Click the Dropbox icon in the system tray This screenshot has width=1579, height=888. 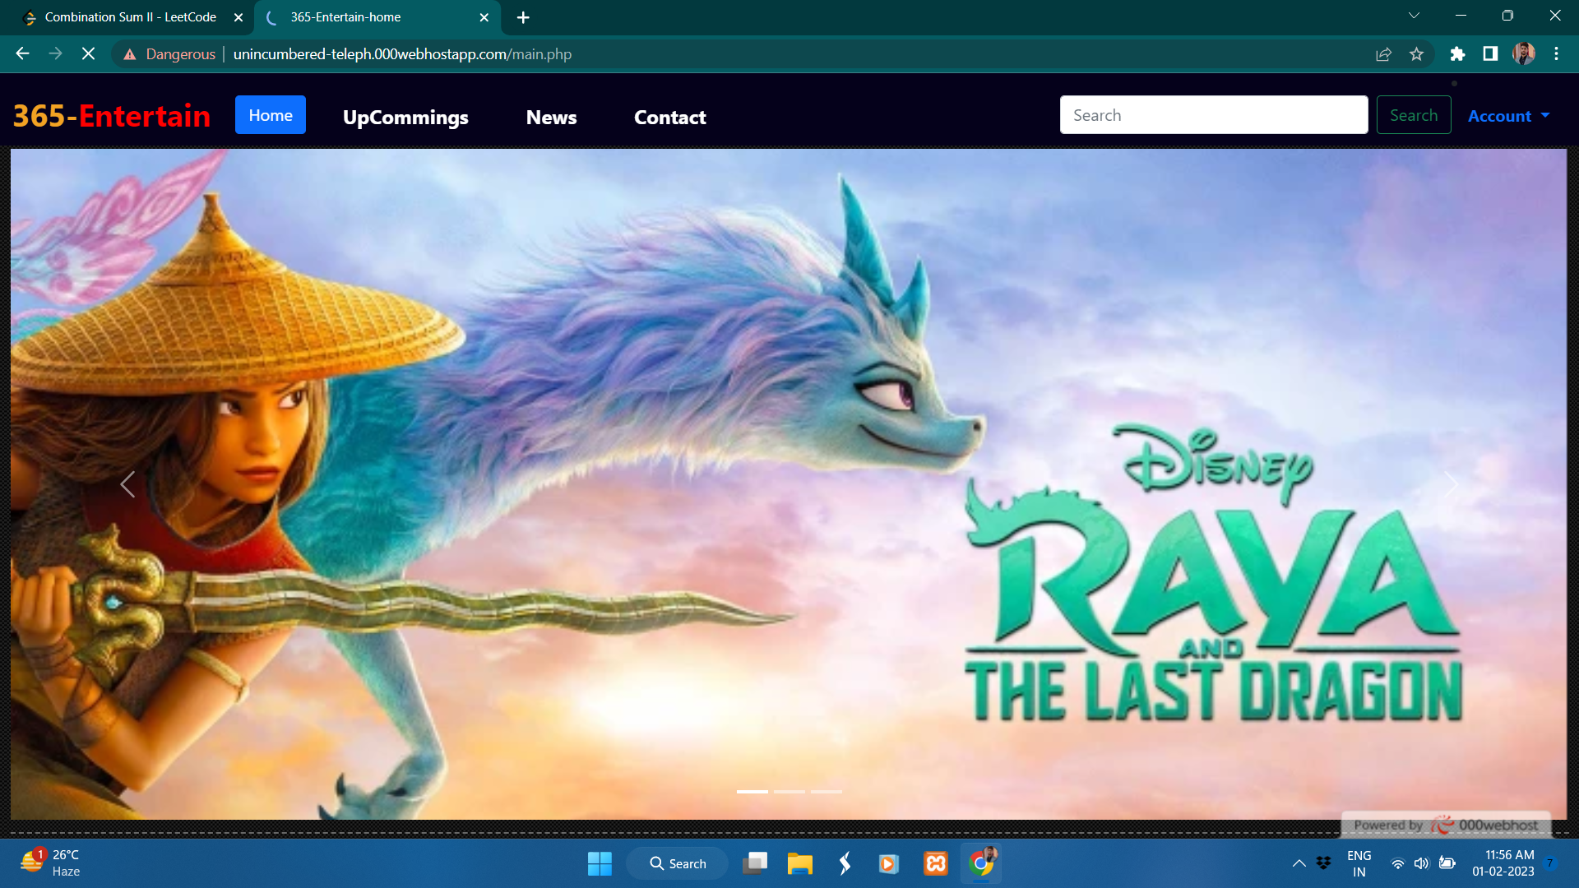point(1323,863)
